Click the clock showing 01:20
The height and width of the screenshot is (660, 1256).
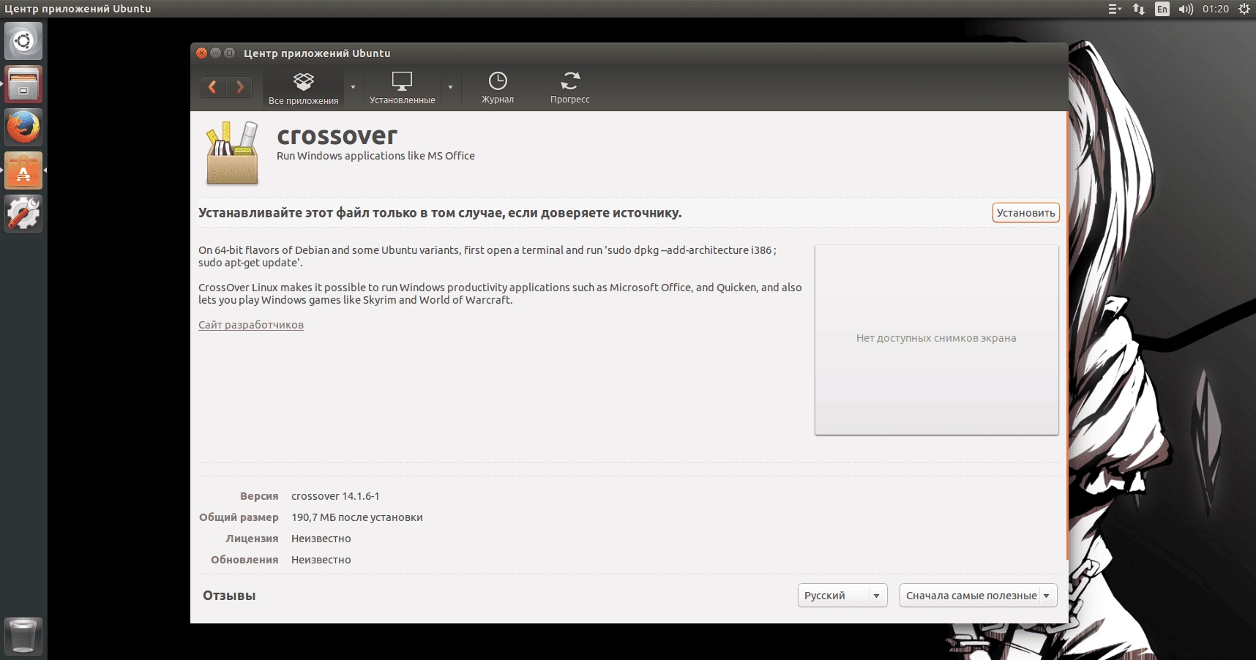[1216, 9]
